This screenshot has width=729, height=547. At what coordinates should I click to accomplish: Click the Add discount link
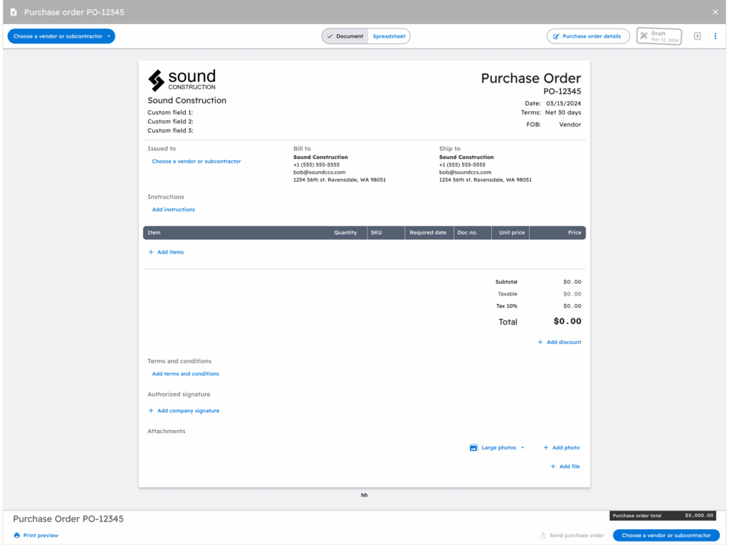pos(563,343)
